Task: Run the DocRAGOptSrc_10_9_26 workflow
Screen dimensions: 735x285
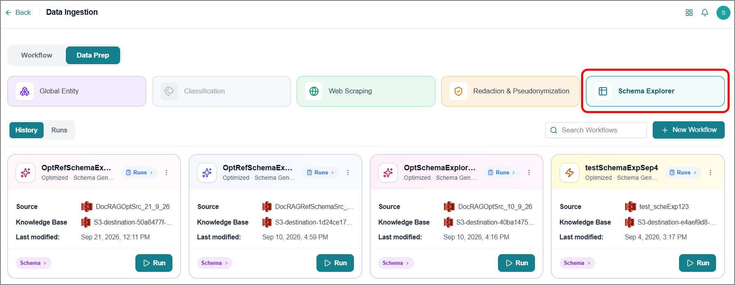Action: pyautogui.click(x=516, y=263)
